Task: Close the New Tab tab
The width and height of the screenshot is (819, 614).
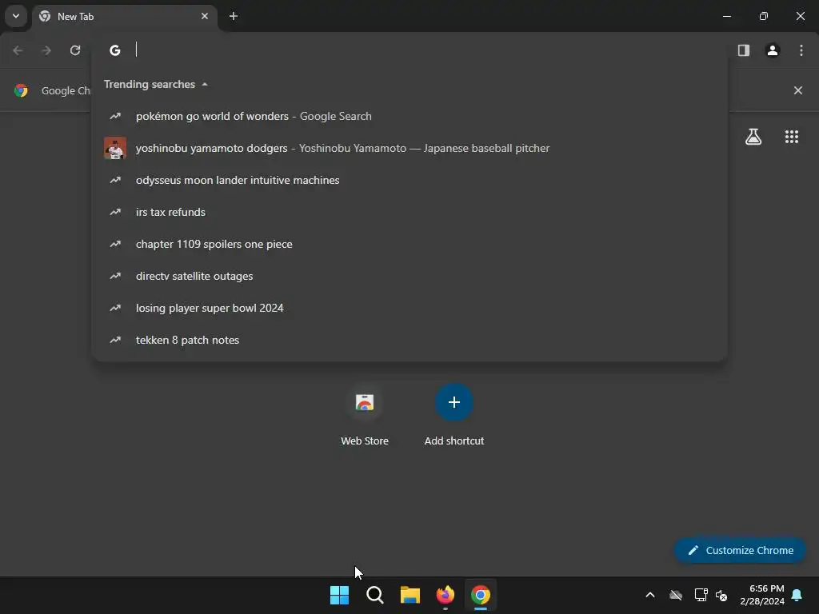Action: tap(205, 16)
